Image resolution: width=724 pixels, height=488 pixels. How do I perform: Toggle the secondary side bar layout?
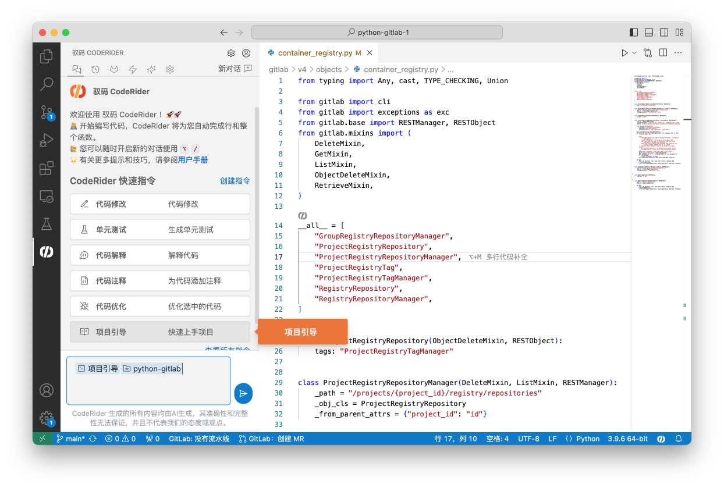coord(664,33)
